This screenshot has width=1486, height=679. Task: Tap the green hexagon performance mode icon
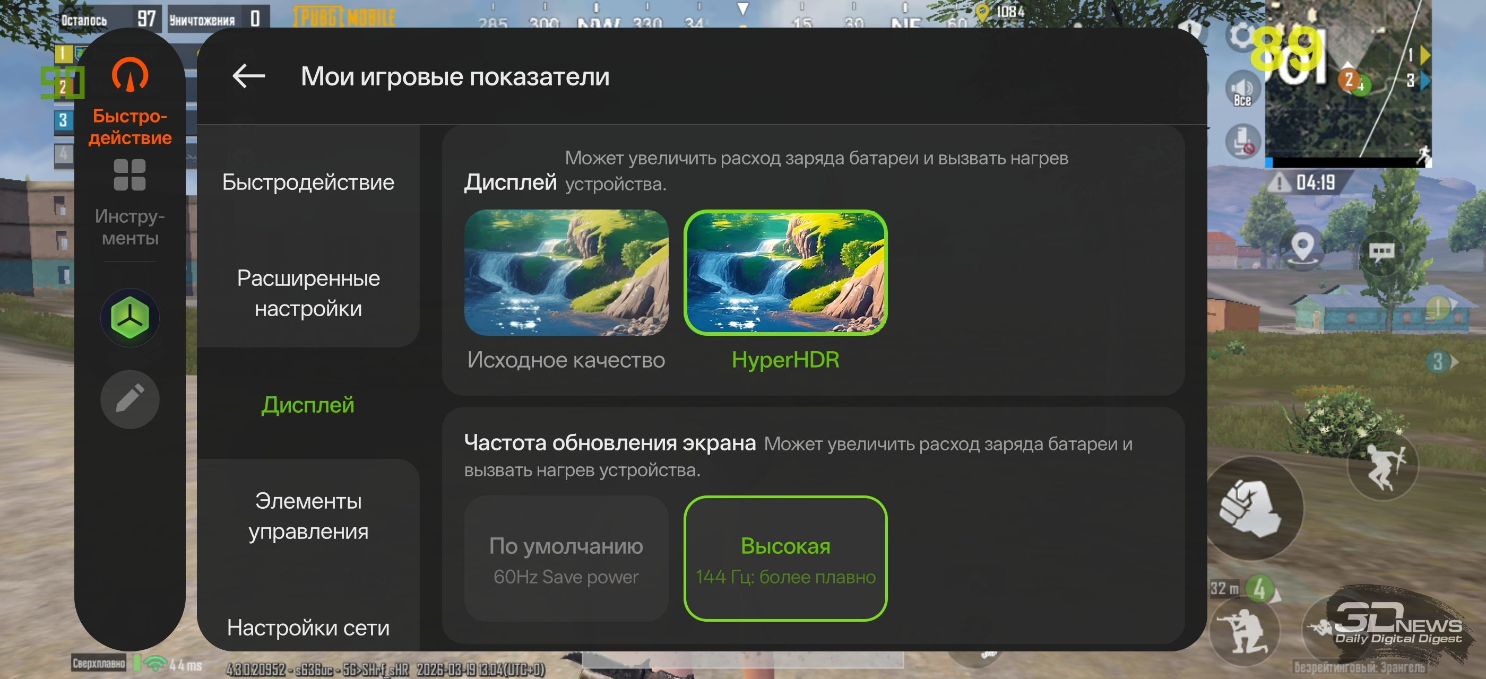click(x=130, y=318)
